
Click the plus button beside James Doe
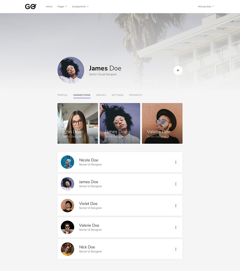point(178,70)
